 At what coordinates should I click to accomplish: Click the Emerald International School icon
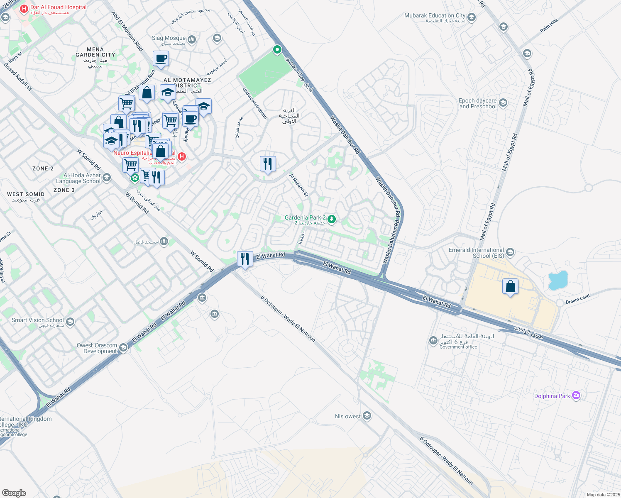pos(510,252)
